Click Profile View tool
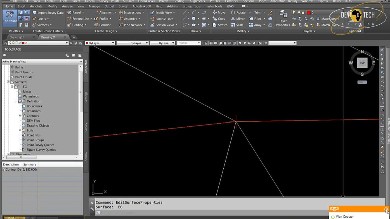The width and height of the screenshot is (390, 219). [162, 13]
